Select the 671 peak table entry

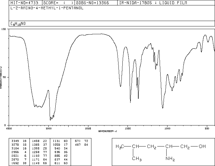(81, 141)
